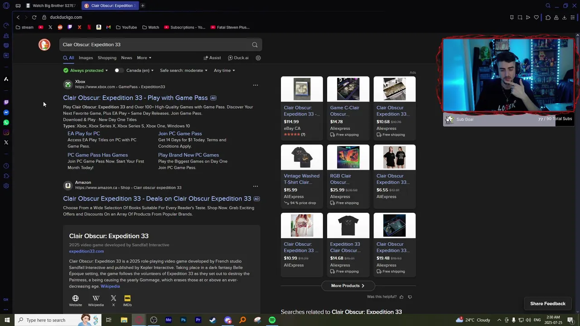This screenshot has width=580, height=326.
Task: Open options menu for Amazon result
Action: pos(256,186)
